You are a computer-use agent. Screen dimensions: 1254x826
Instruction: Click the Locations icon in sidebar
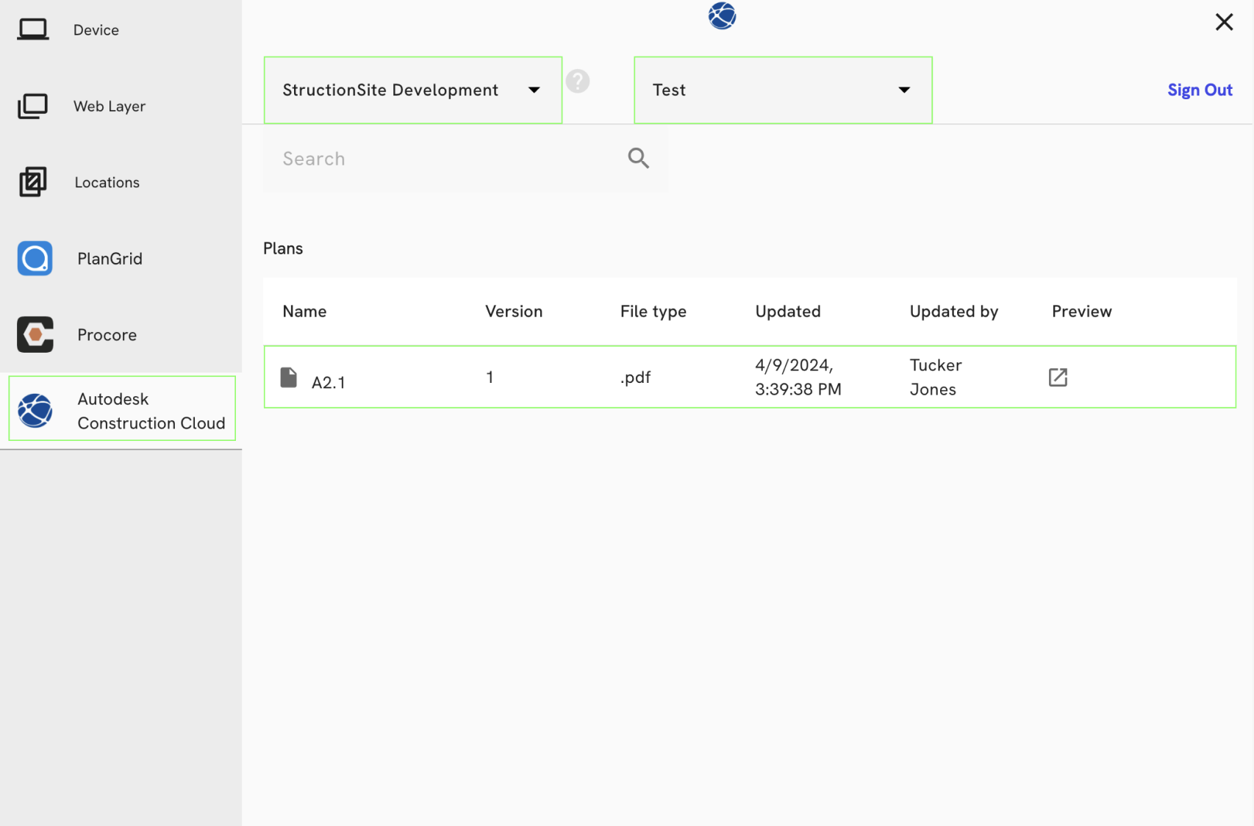pos(33,182)
